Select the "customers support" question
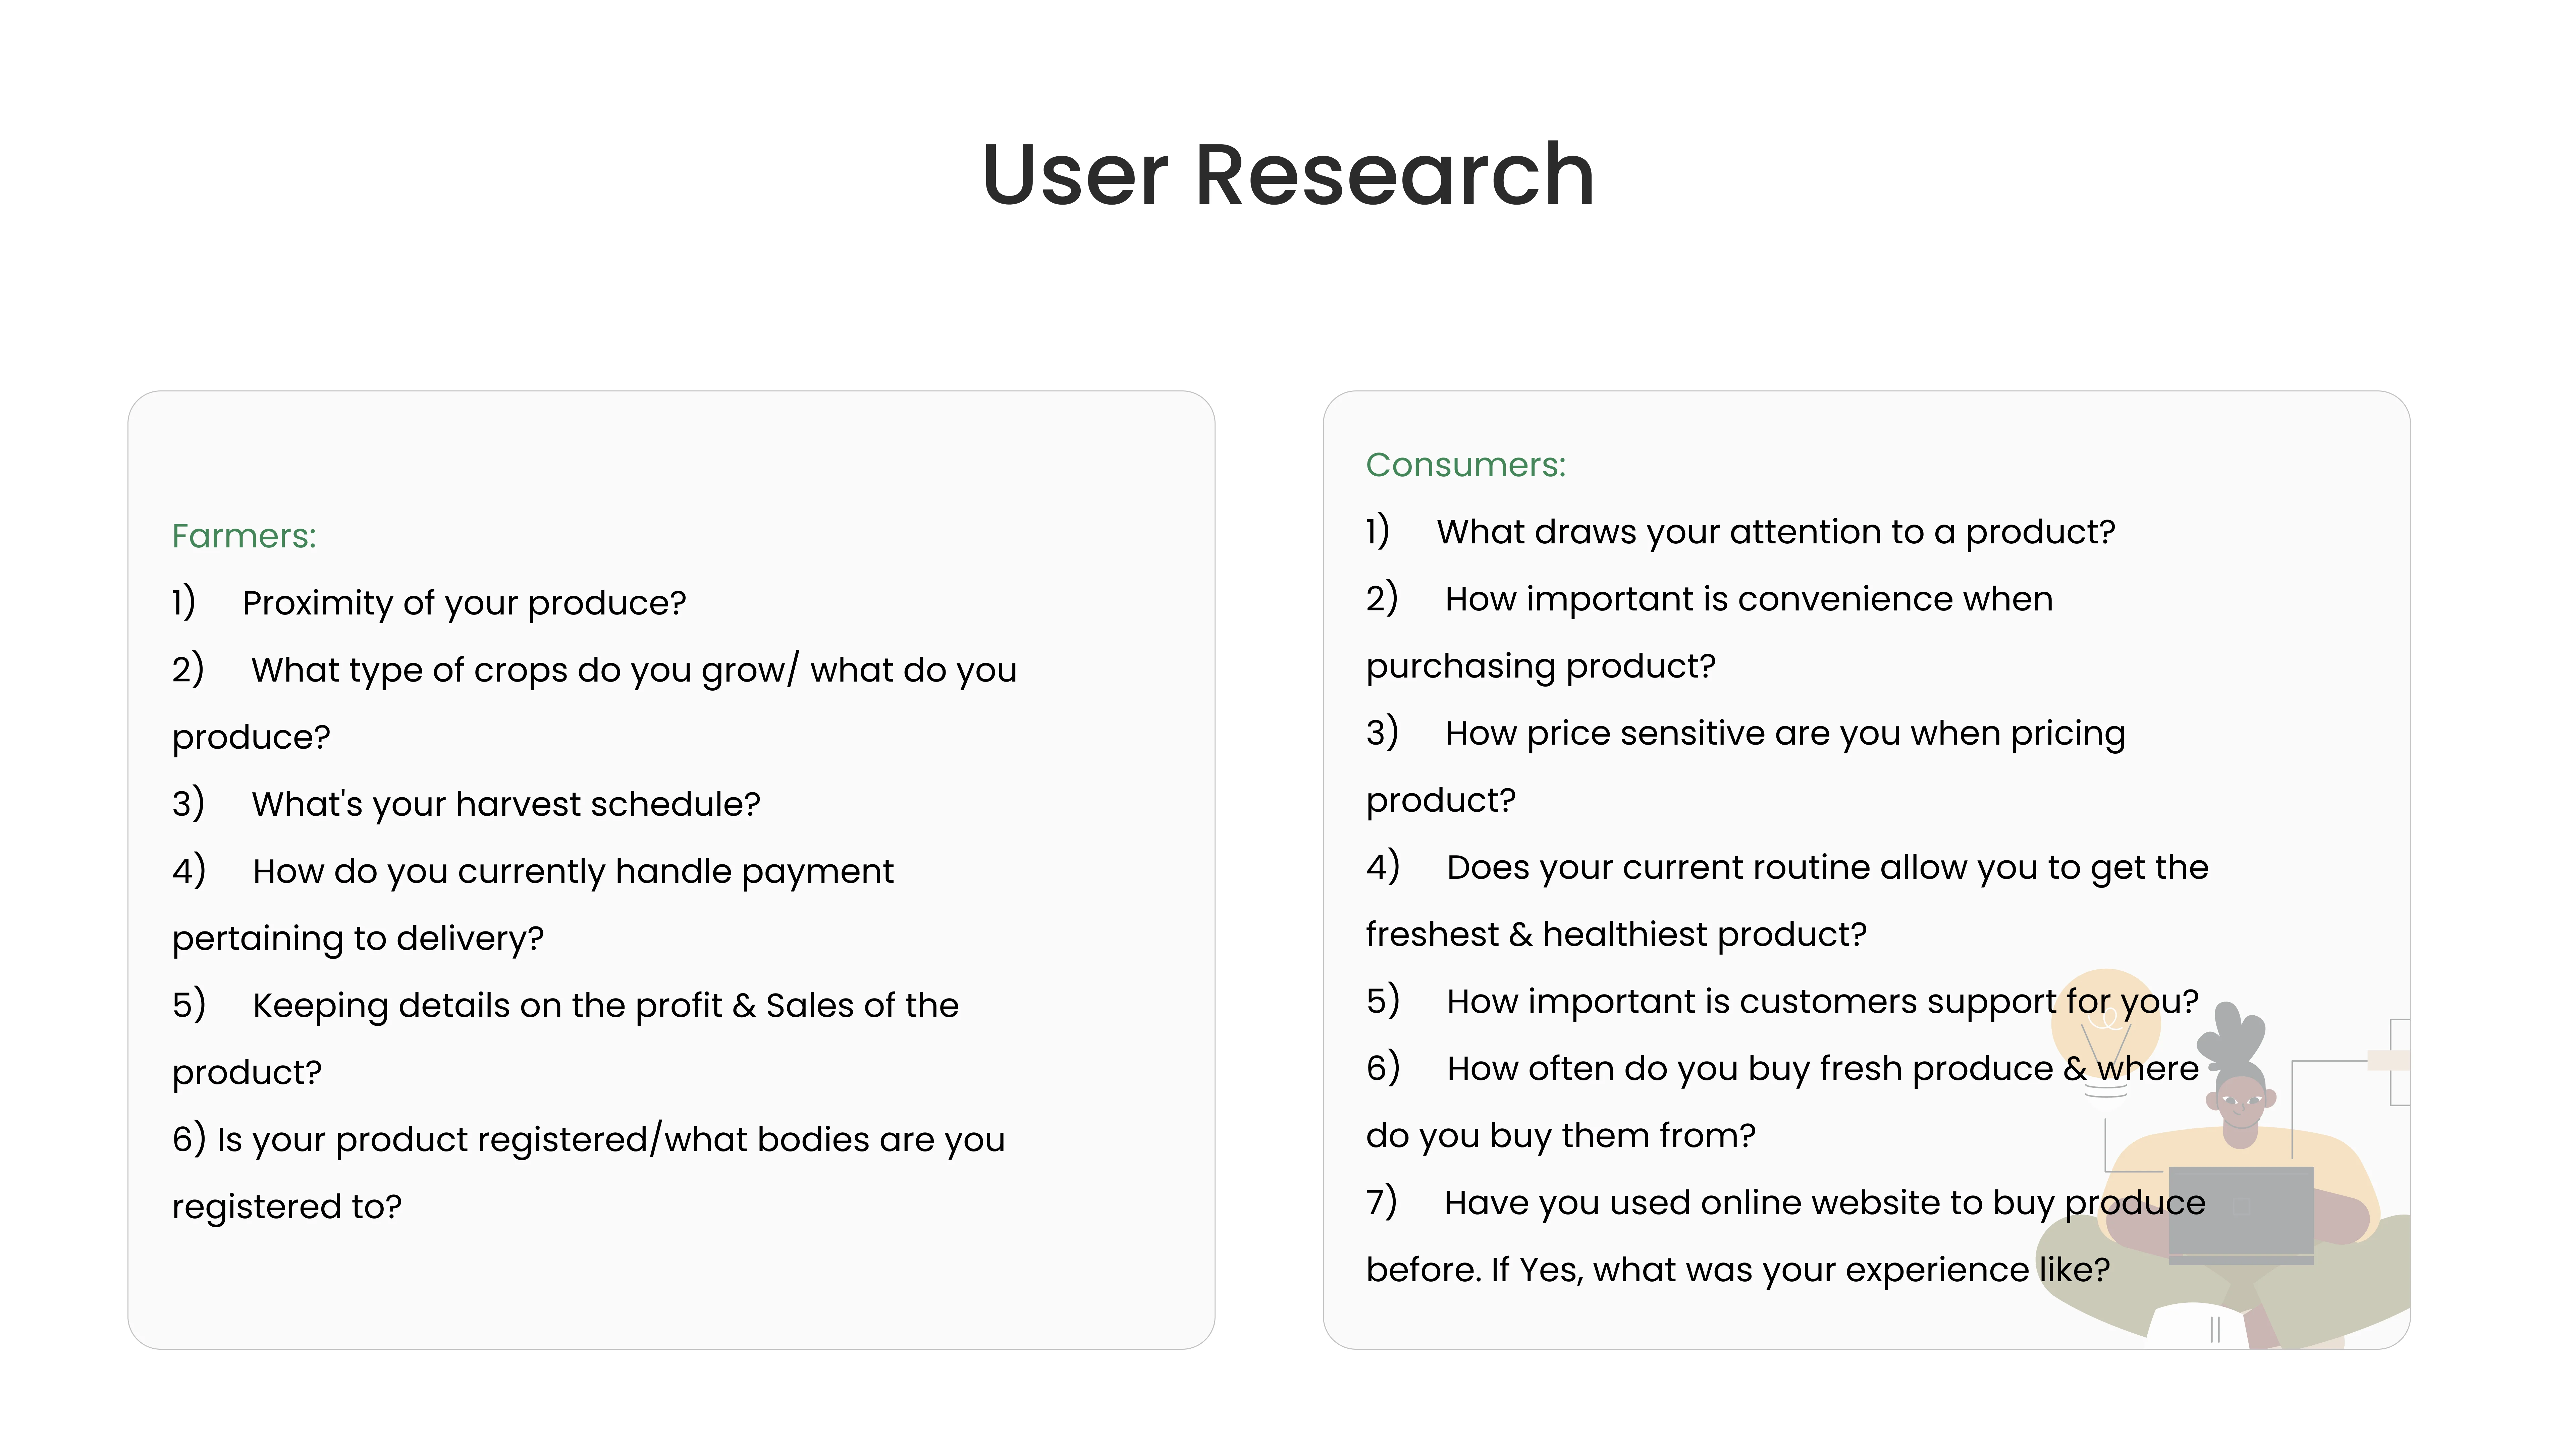Screen dimensions: 2576x1449 click(1822, 1001)
